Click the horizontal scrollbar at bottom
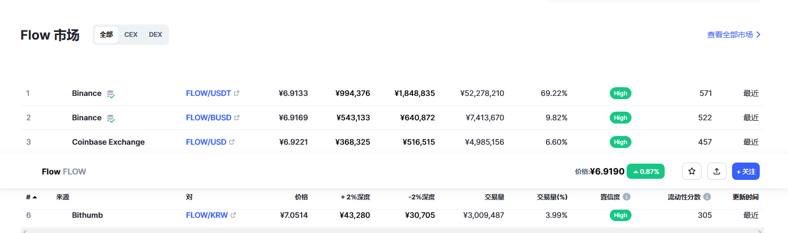The height and width of the screenshot is (233, 788). pyautogui.click(x=392, y=231)
